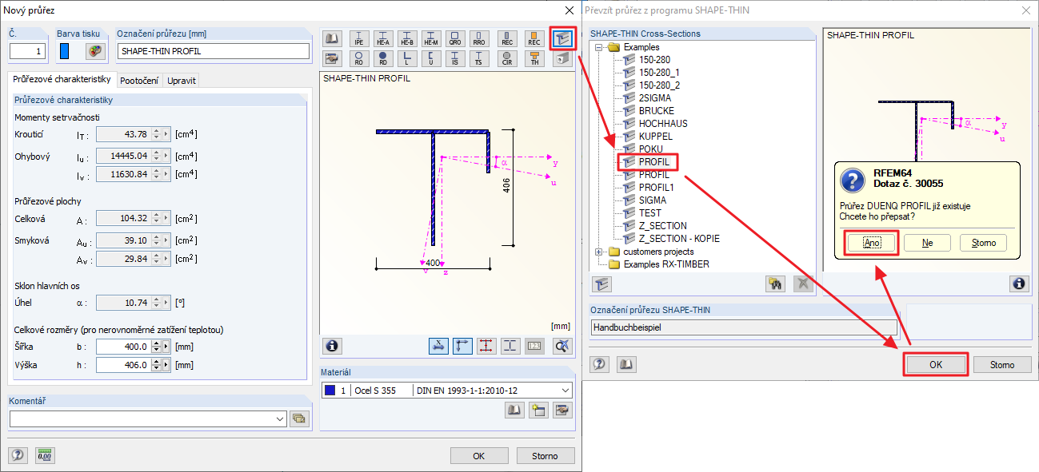This screenshot has height=472, width=1039.
Task: Toggle stress points display in preview
Action: [x=486, y=346]
